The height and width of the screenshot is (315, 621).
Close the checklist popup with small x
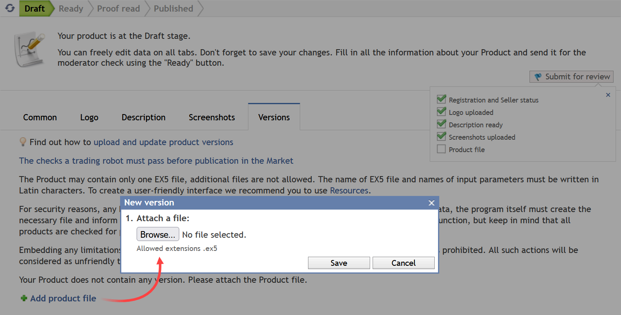point(608,95)
